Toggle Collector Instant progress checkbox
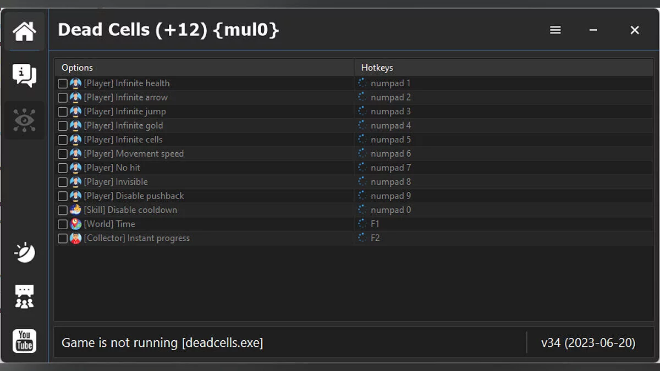660x371 pixels. point(63,239)
